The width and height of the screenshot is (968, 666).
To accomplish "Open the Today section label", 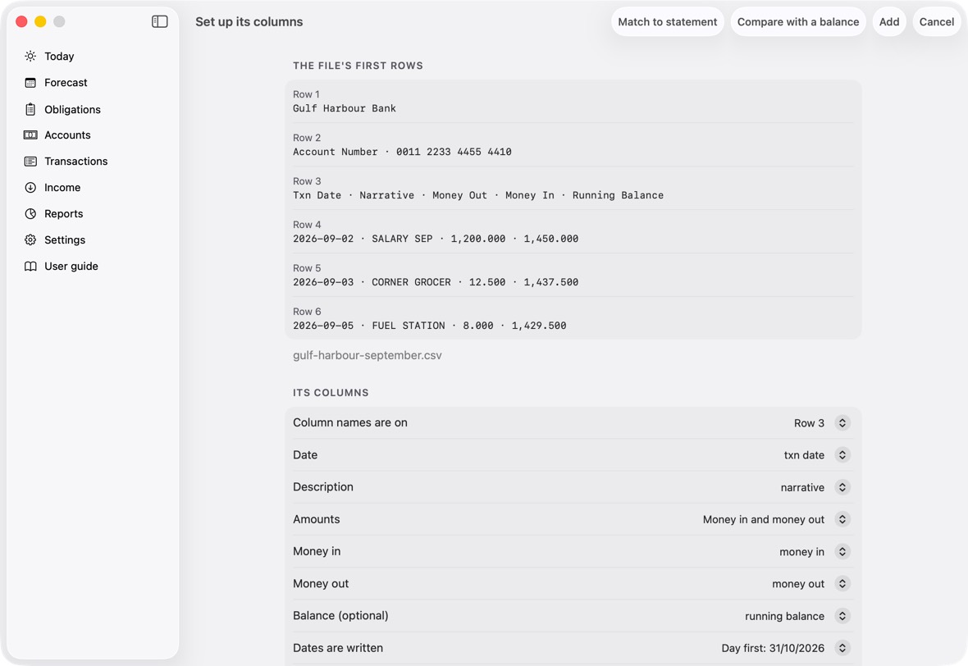I will pyautogui.click(x=59, y=56).
